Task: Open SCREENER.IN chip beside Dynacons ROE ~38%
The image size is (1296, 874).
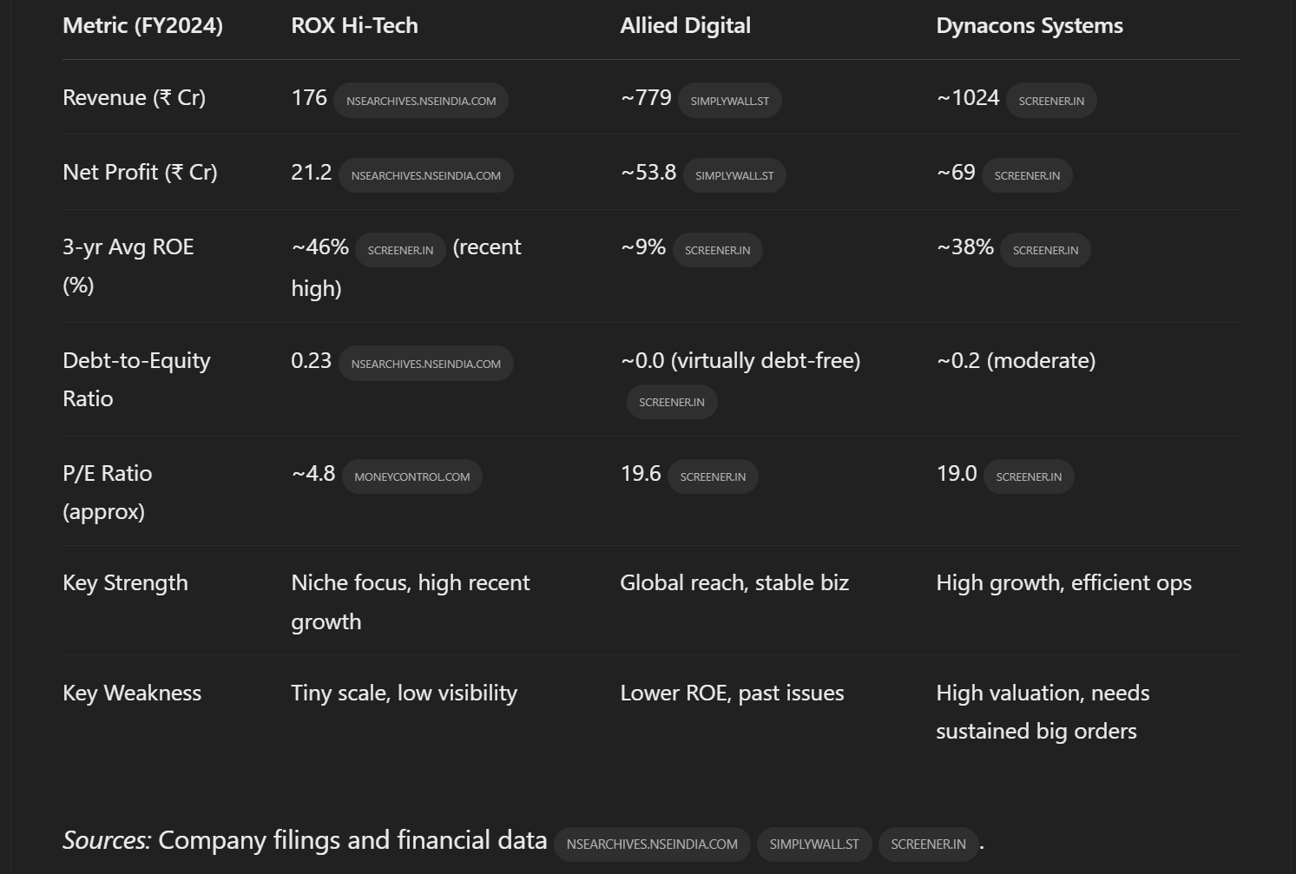Action: click(x=1045, y=250)
